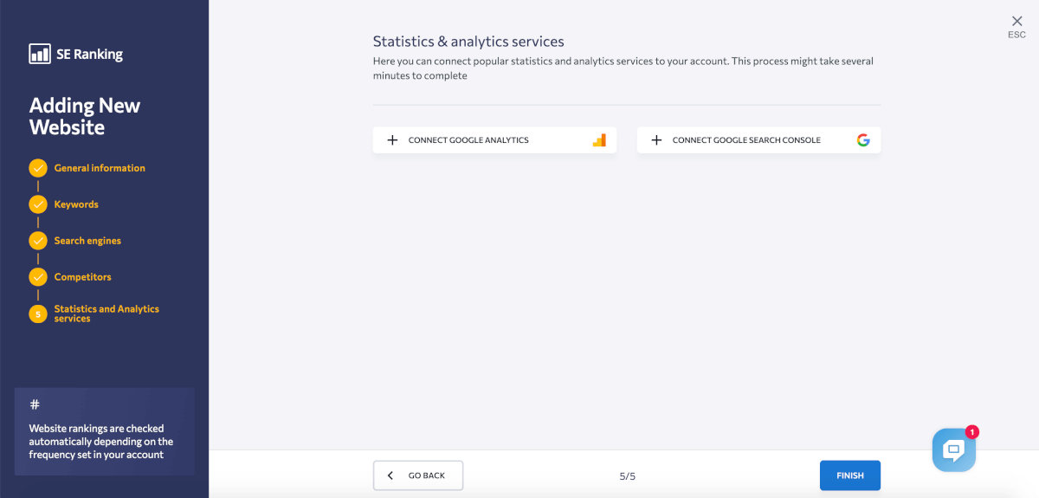
Task: Click the Search engines checkmark circle
Action: click(38, 241)
